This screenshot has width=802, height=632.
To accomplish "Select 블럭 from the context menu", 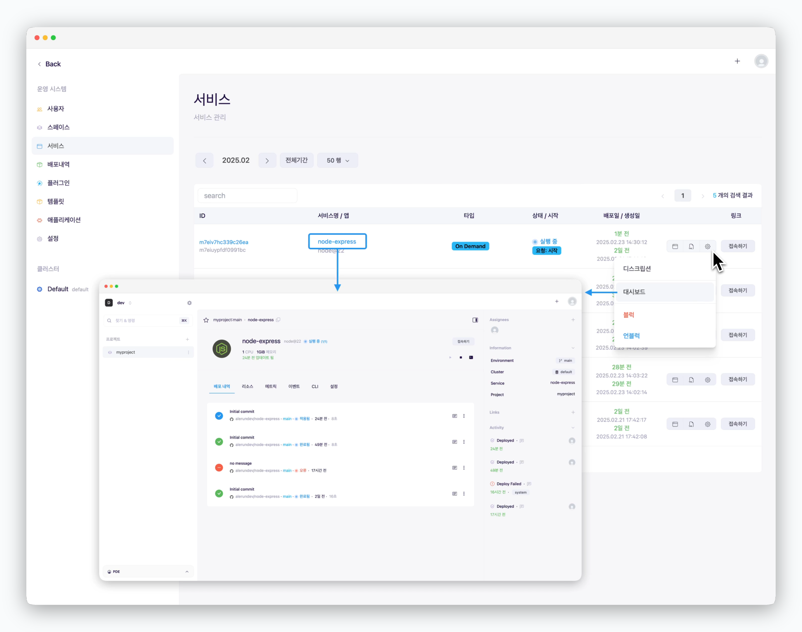I will (x=664, y=315).
